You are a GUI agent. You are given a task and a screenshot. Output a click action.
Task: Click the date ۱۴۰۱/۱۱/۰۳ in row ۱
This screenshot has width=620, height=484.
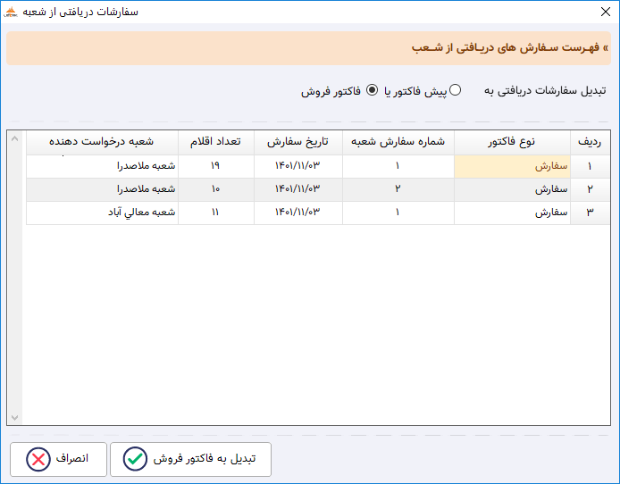[298, 166]
